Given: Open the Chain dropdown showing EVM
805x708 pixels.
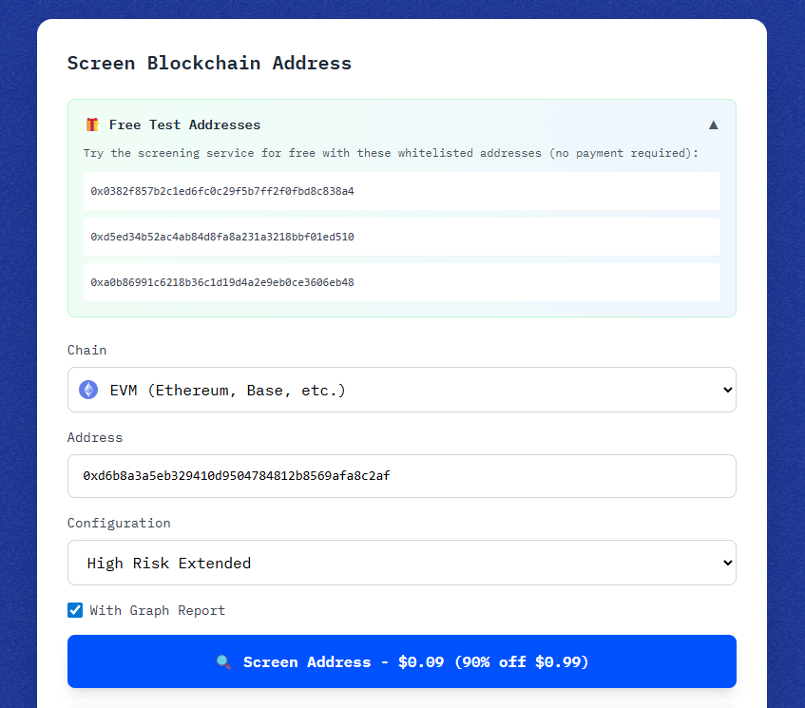Looking at the screenshot, I should (x=401, y=390).
